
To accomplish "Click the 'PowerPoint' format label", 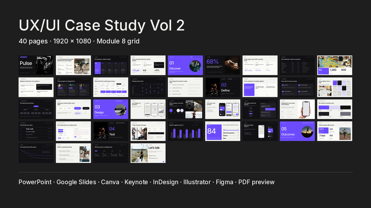I will click(x=35, y=182).
